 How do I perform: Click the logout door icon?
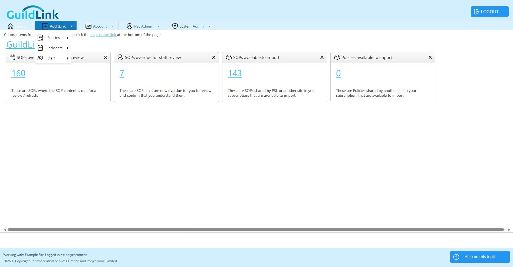476,12
